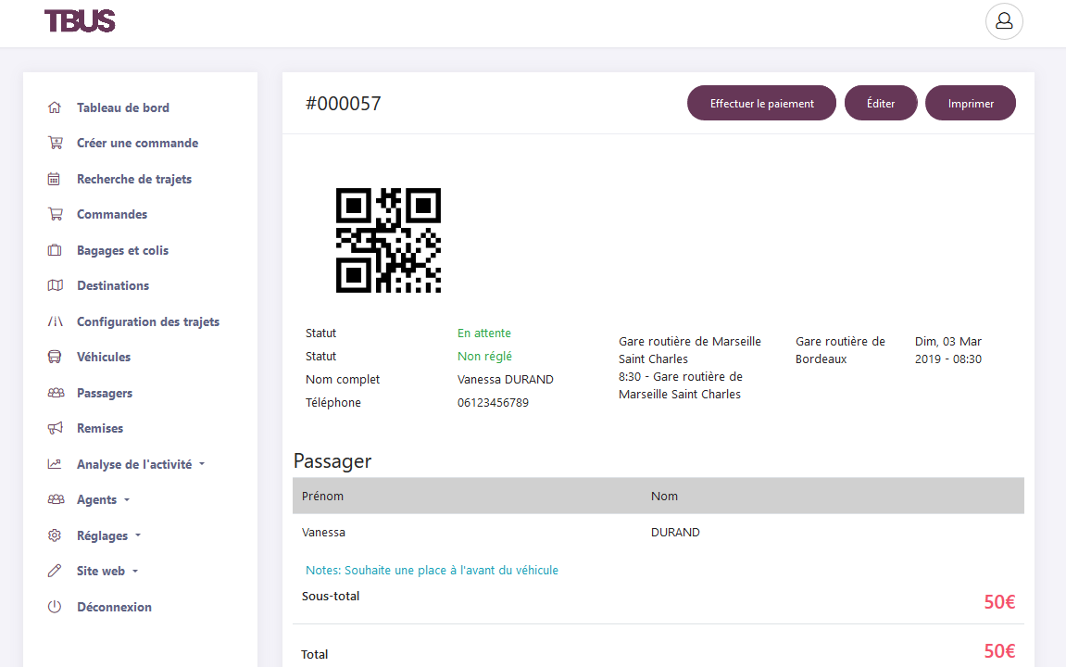Viewport: 1066px width, 667px height.
Task: Expand the Agents dropdown menu
Action: pyautogui.click(x=102, y=499)
